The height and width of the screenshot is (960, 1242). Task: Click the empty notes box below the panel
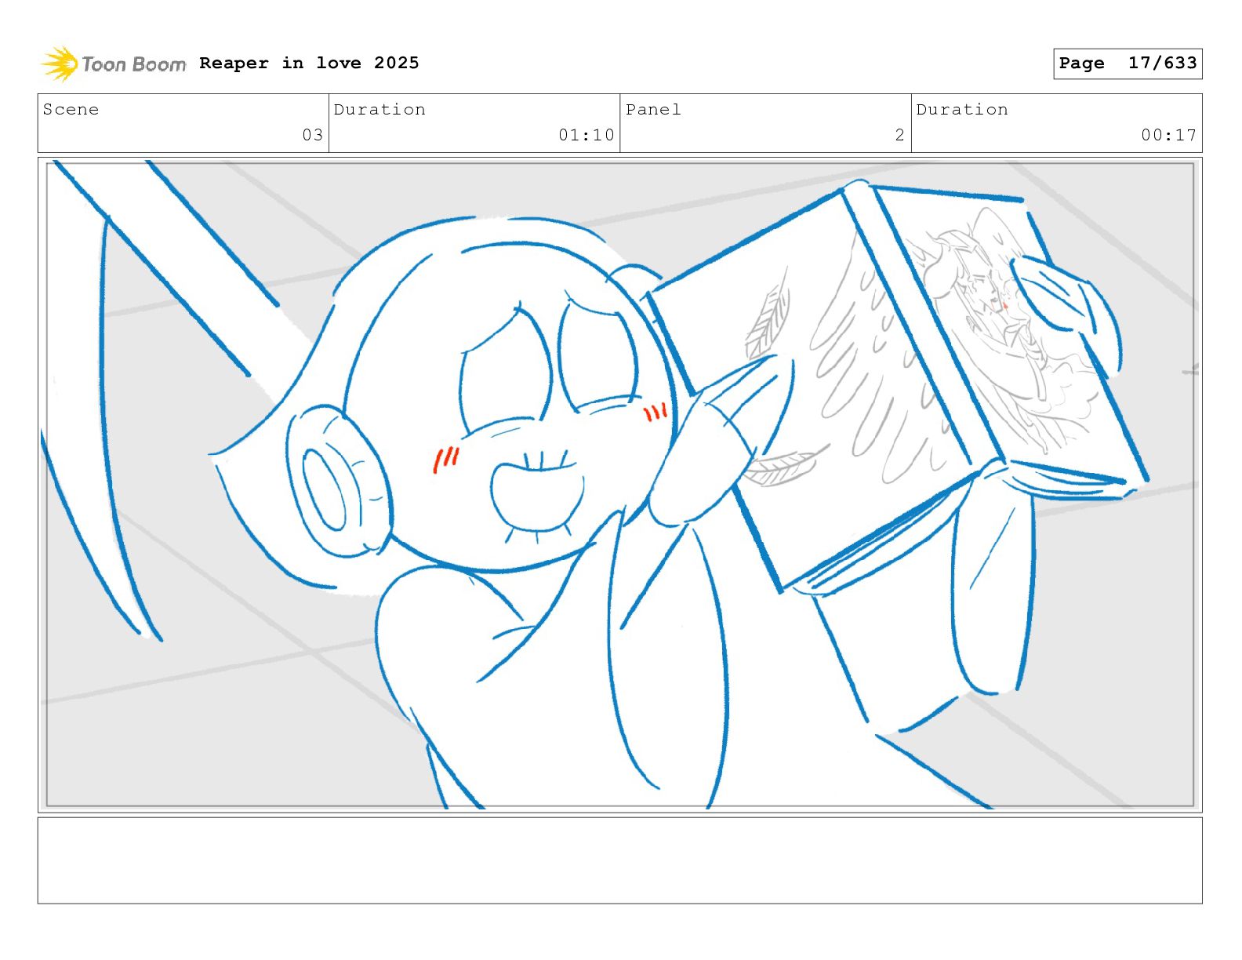click(x=620, y=860)
